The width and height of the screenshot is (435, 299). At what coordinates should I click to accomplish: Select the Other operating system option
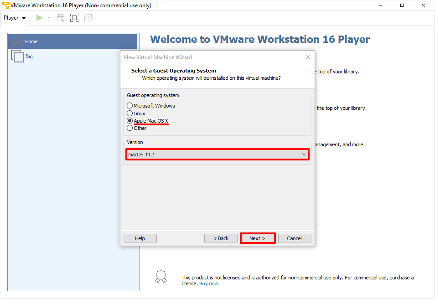click(130, 128)
